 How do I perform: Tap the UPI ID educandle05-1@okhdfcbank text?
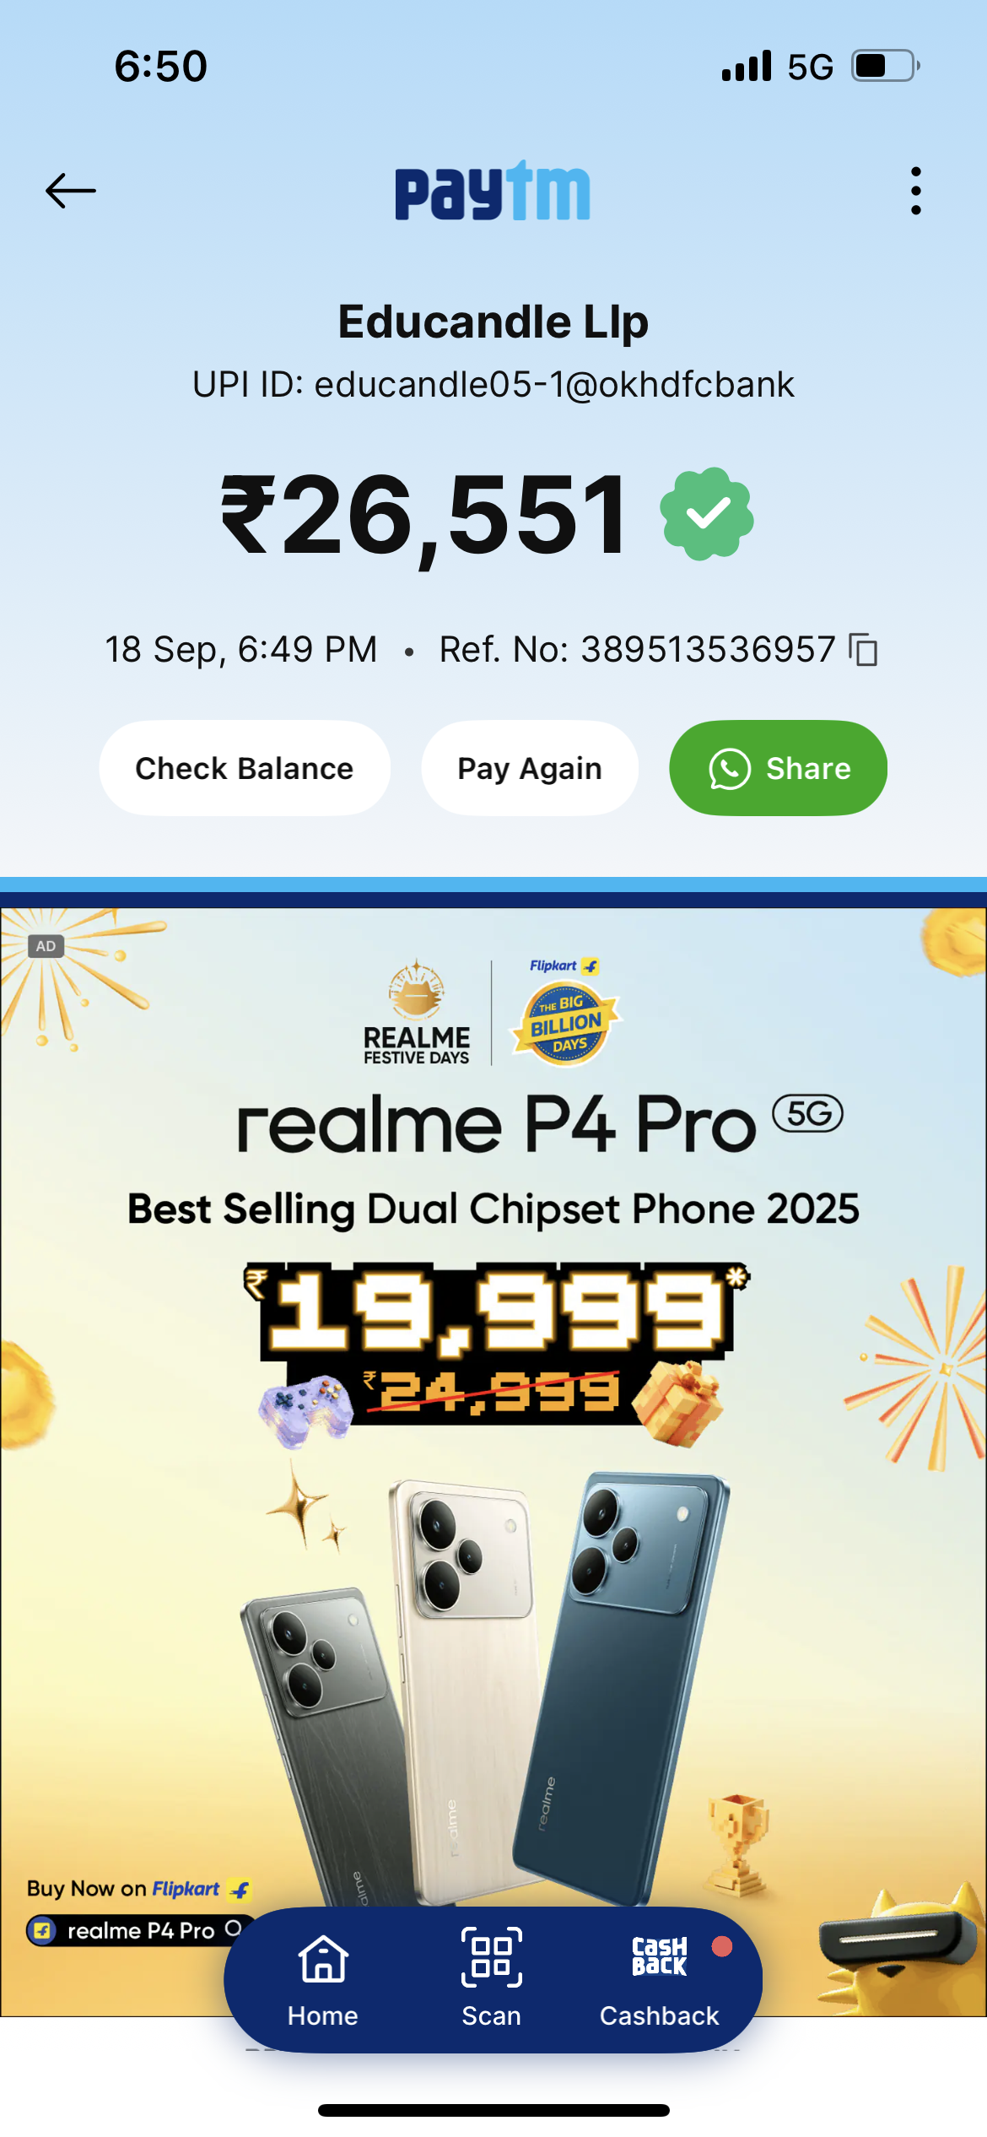pyautogui.click(x=493, y=385)
